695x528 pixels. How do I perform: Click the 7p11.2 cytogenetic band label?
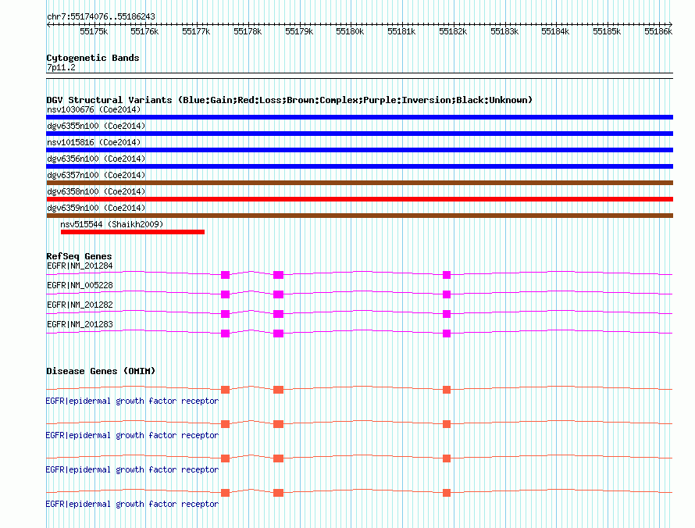[x=61, y=68]
